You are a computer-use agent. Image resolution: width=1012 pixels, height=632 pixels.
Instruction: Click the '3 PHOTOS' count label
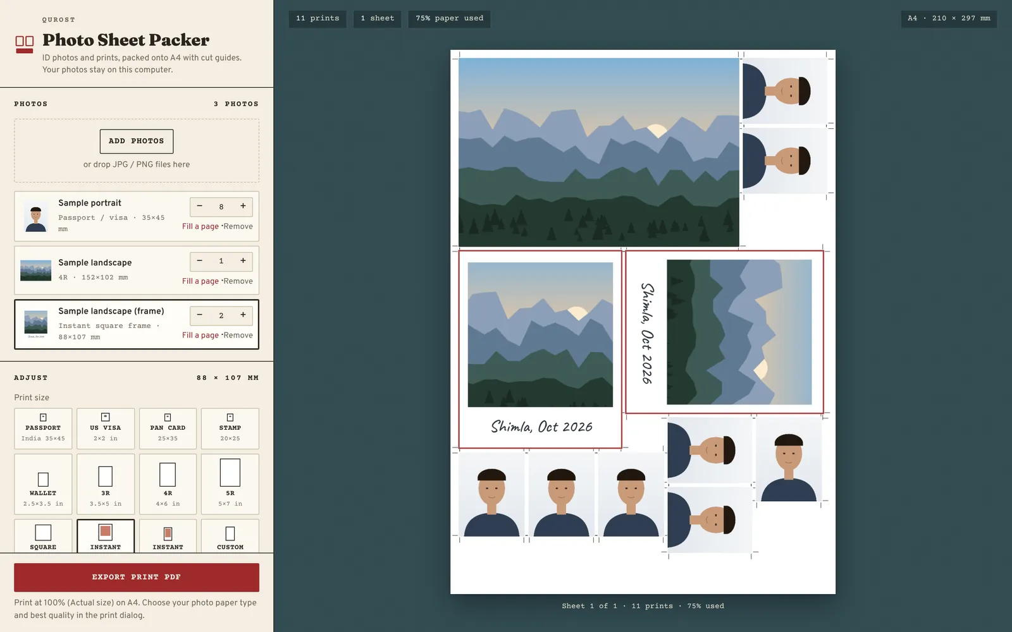click(236, 104)
